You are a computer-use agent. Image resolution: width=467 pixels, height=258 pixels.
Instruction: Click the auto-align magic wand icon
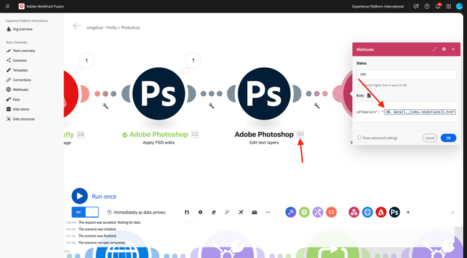click(x=227, y=212)
